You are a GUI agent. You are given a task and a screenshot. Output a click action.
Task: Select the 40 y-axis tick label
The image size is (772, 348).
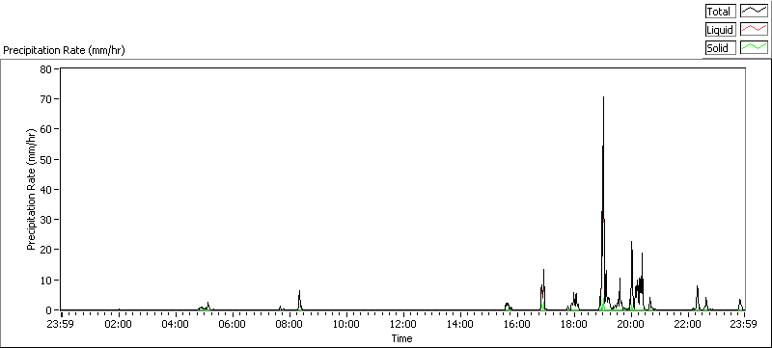pyautogui.click(x=45, y=189)
